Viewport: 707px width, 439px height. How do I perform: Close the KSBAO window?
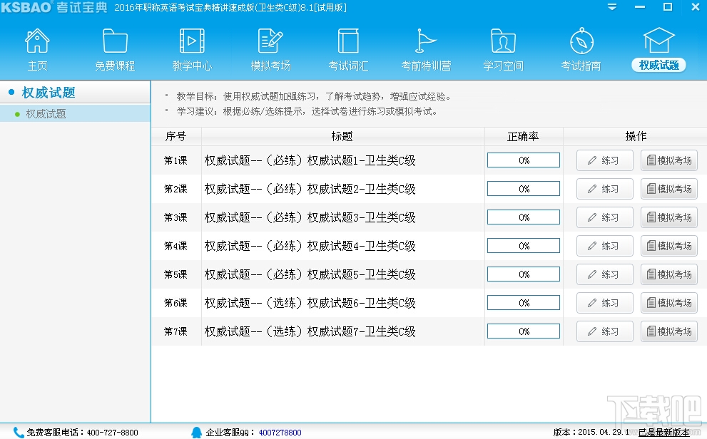click(696, 6)
